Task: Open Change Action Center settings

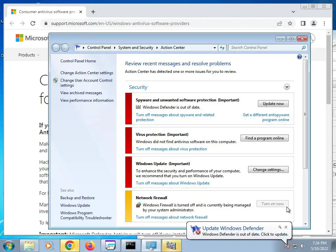Action: coord(87,73)
